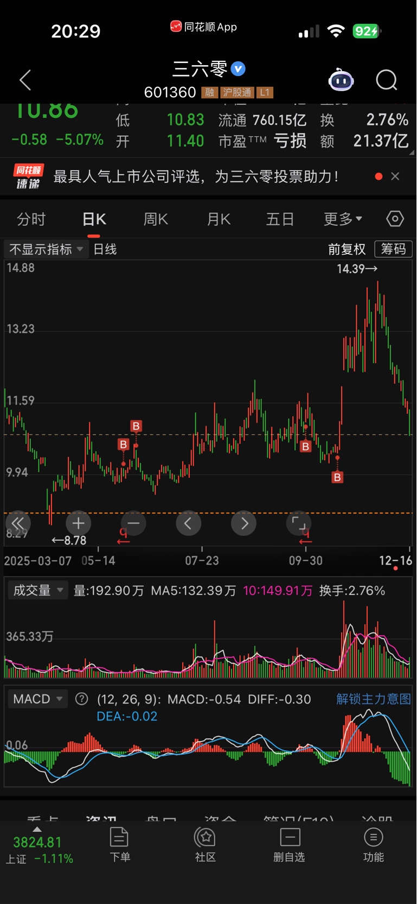The width and height of the screenshot is (417, 904).
Task: Zoom out the K-line chart
Action: coord(133,523)
